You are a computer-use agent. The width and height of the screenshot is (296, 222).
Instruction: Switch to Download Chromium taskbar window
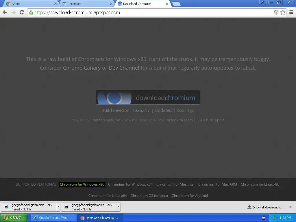[100, 218]
